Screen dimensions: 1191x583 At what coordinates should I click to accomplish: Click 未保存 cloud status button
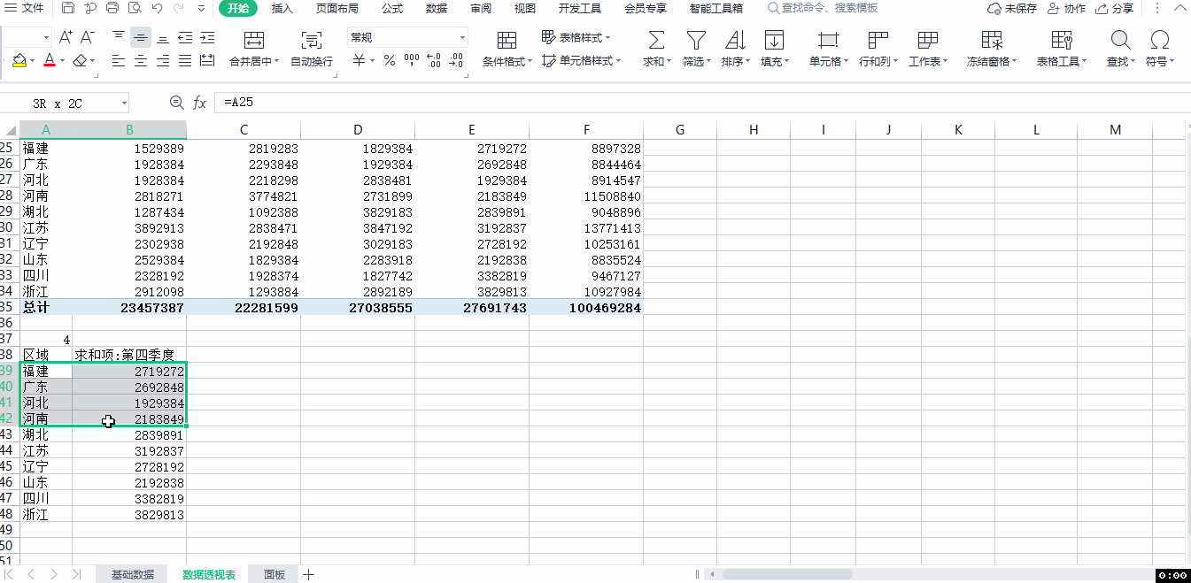click(x=1012, y=9)
